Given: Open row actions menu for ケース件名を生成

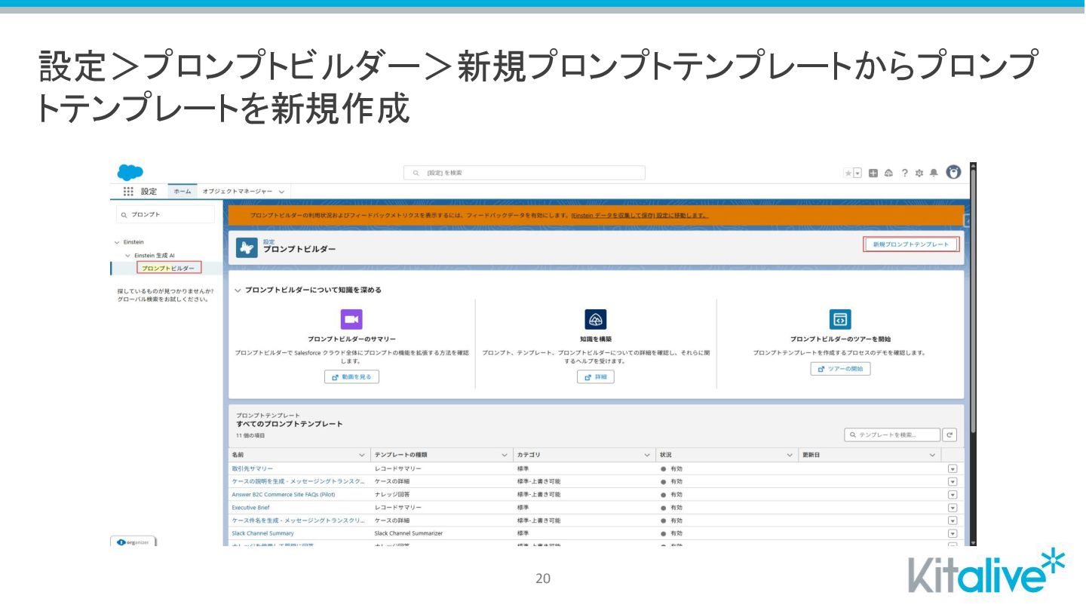Looking at the screenshot, I should (x=952, y=520).
